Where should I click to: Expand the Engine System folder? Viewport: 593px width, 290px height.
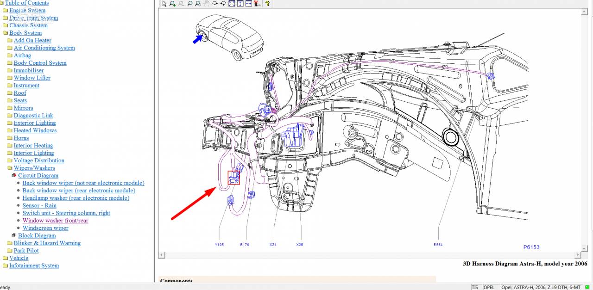[6, 10]
